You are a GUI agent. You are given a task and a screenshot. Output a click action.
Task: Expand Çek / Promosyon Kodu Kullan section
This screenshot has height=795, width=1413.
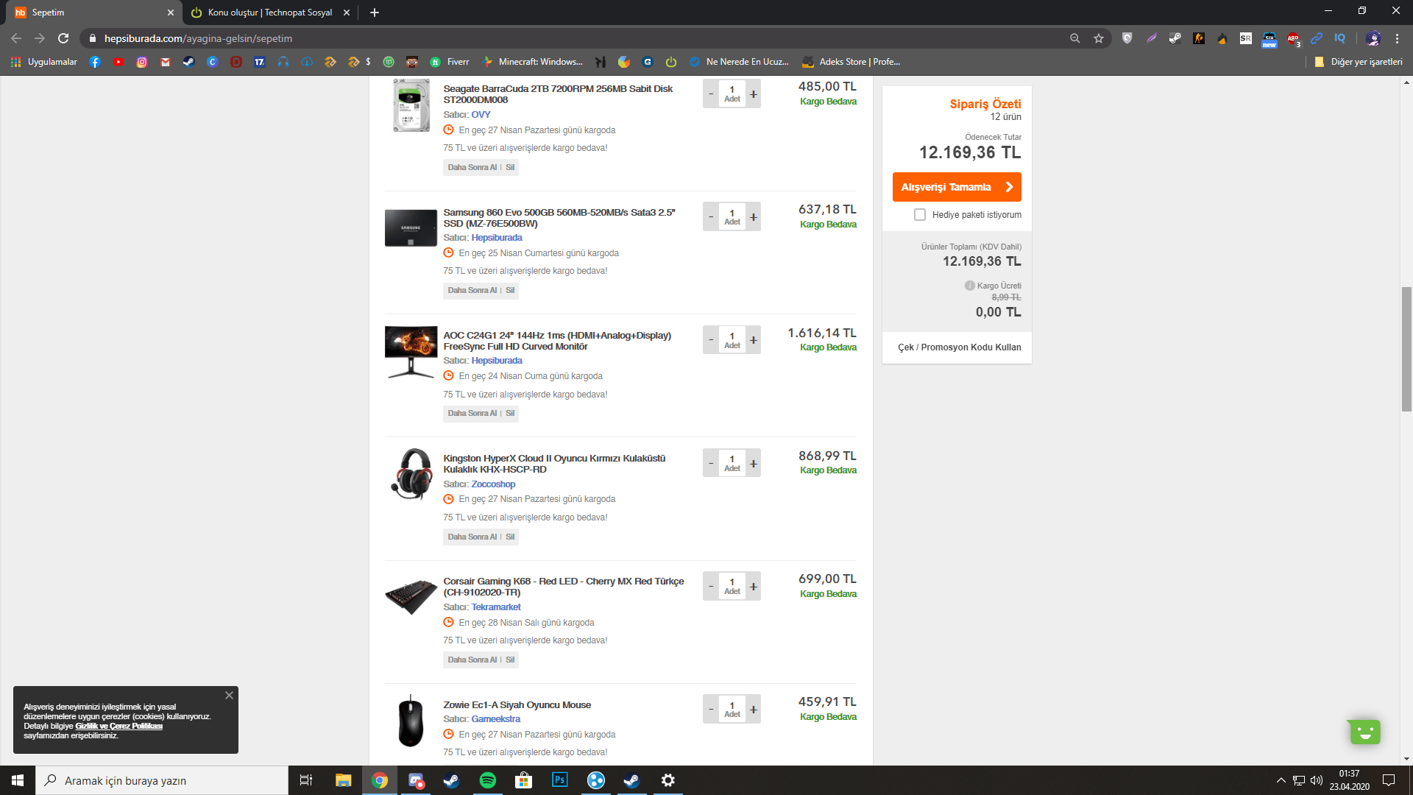(x=958, y=347)
